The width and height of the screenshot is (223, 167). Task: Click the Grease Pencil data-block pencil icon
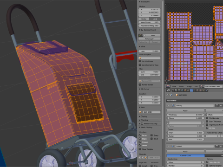[x=141, y=35]
